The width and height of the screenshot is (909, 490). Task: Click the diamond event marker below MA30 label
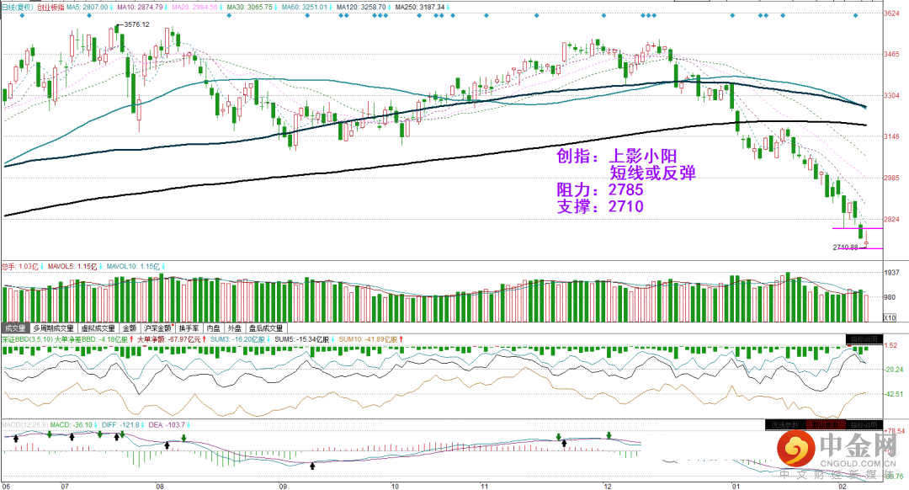[229, 16]
